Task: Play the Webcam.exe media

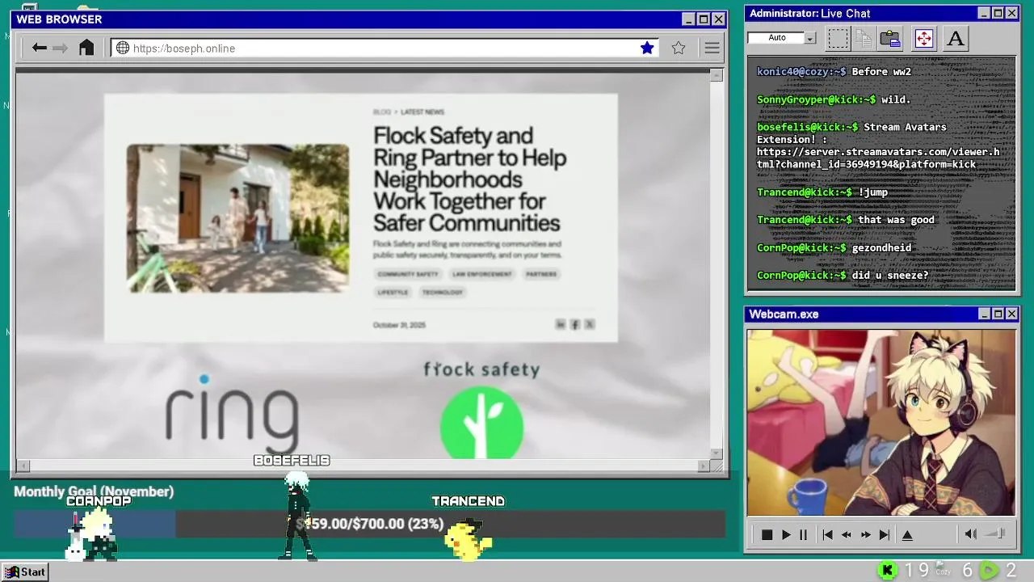Action: tap(785, 534)
